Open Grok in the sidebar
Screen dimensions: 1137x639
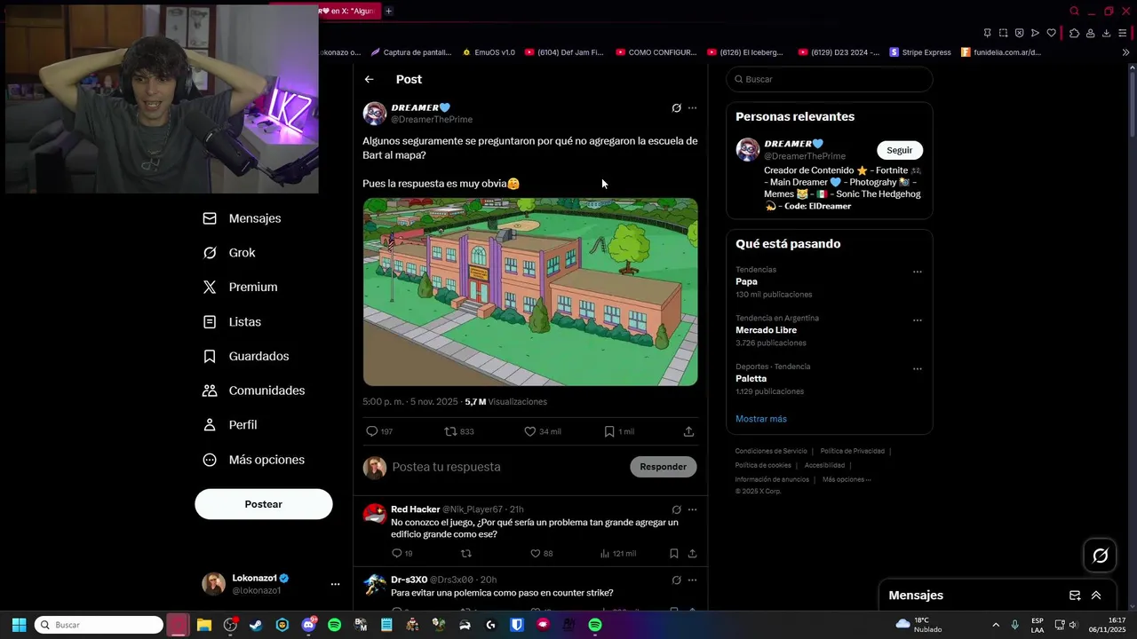(229, 253)
